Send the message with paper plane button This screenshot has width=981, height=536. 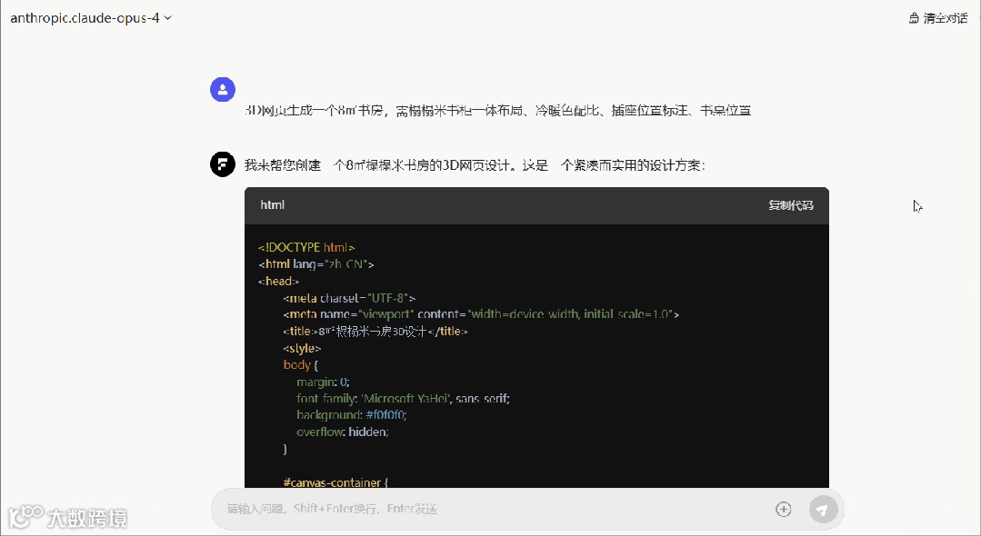pyautogui.click(x=823, y=509)
